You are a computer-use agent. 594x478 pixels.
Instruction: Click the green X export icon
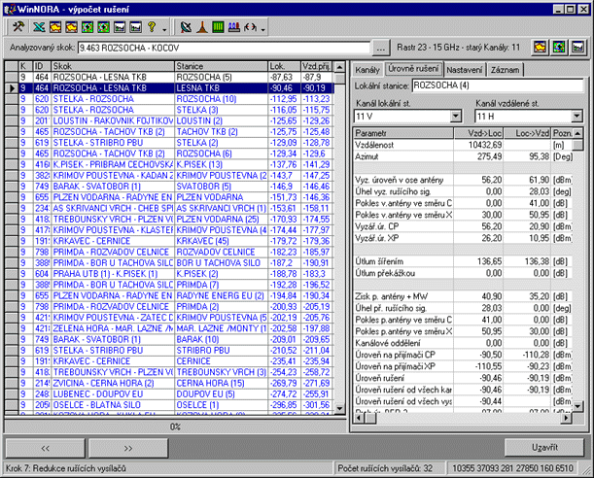pyautogui.click(x=37, y=25)
